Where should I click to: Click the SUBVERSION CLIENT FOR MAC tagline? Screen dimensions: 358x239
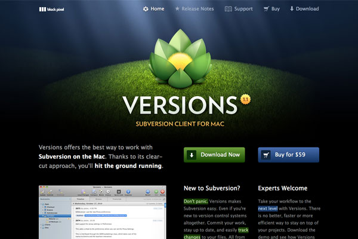[x=180, y=124]
